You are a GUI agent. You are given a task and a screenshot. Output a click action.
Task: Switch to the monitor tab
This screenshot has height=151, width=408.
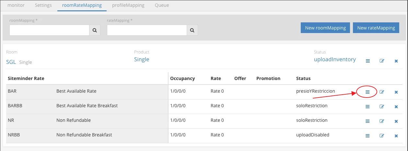click(16, 5)
